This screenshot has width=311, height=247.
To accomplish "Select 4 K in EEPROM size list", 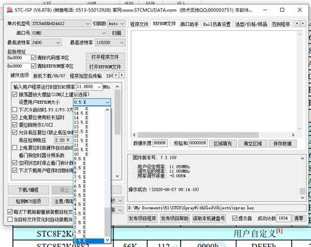I will pos(89,209).
